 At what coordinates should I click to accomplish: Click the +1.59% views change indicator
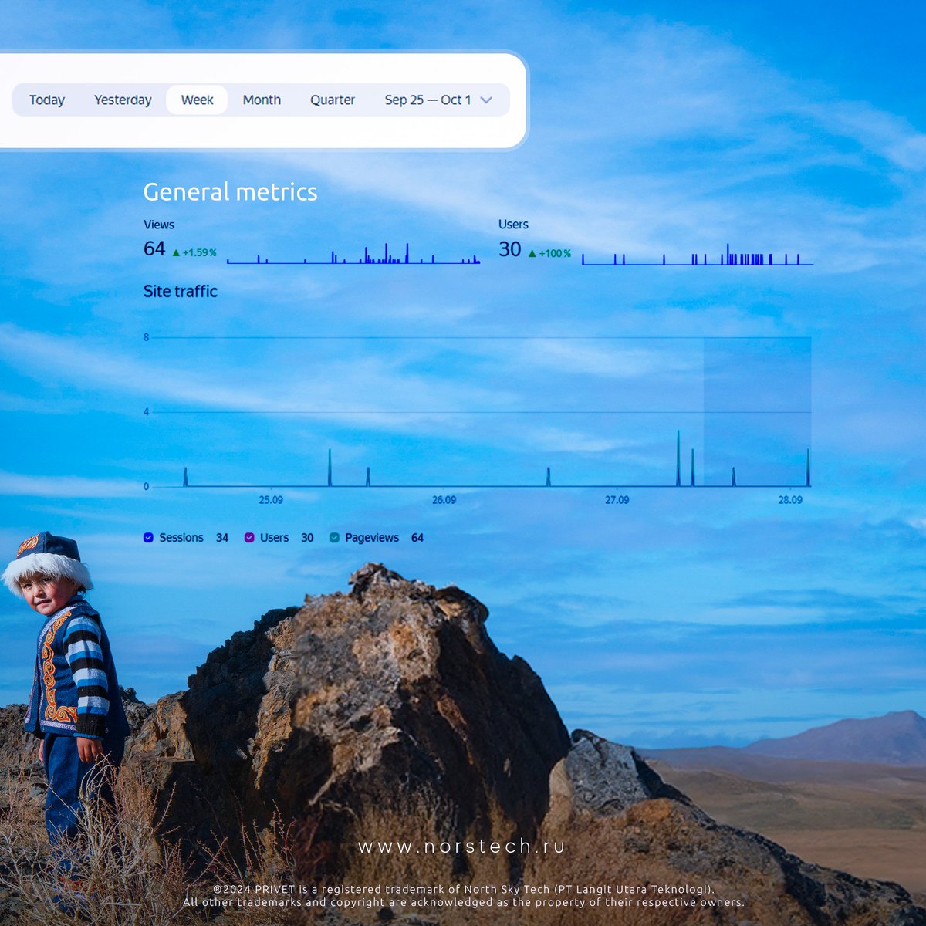[194, 252]
